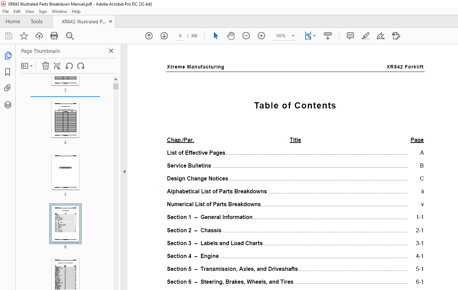Click the cloud upload icon
The image size is (458, 290).
pos(39,36)
